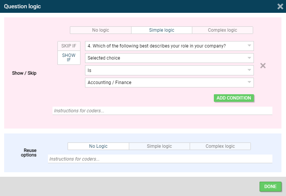Choose No logic for Show / Skip
The image size is (286, 196).
coord(100,30)
